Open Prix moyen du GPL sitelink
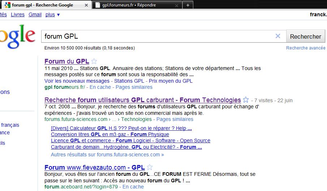The height and width of the screenshot is (191, 327). point(171,81)
